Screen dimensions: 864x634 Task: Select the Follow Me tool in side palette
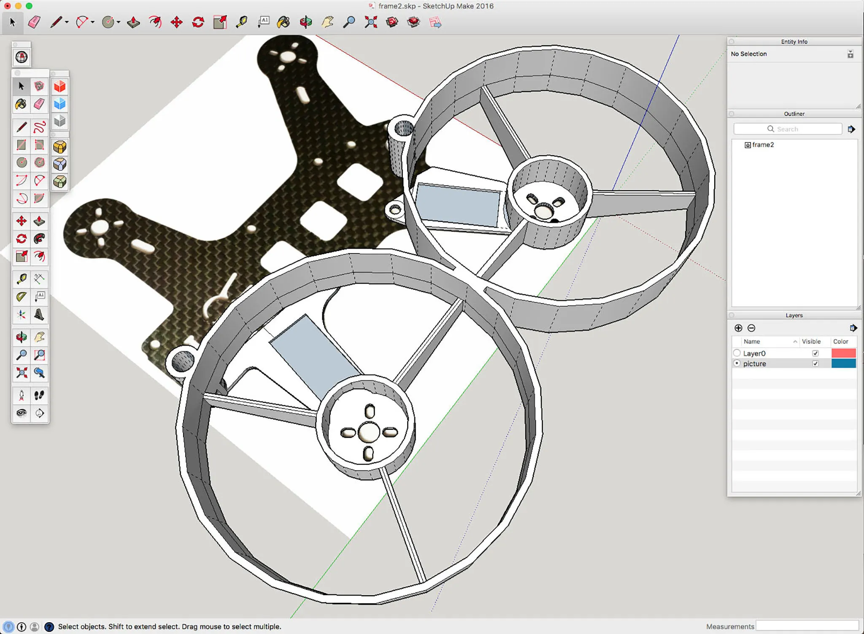click(x=39, y=239)
